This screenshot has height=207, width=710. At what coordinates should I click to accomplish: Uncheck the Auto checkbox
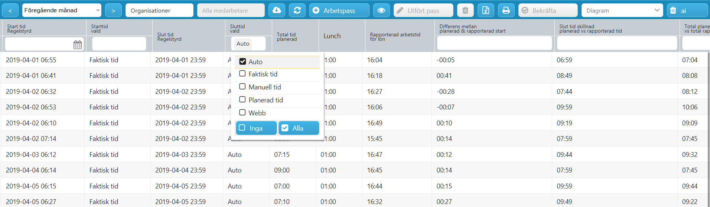coord(242,62)
